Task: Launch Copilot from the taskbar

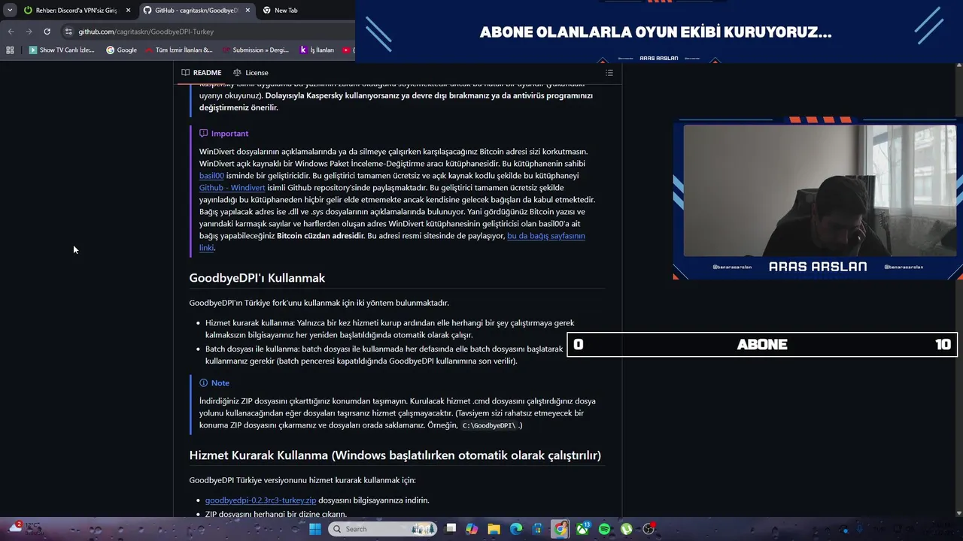Action: coord(472,529)
